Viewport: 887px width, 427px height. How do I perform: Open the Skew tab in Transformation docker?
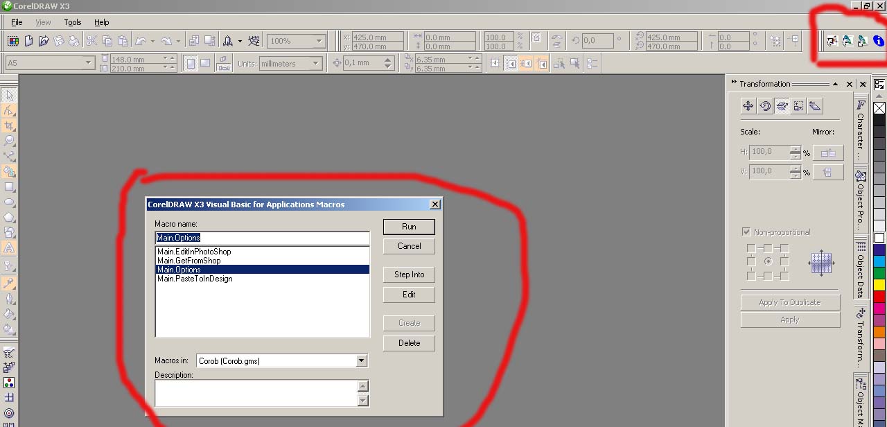click(815, 106)
